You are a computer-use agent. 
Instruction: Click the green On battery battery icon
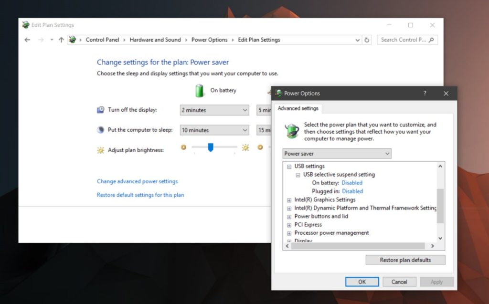[x=200, y=90]
